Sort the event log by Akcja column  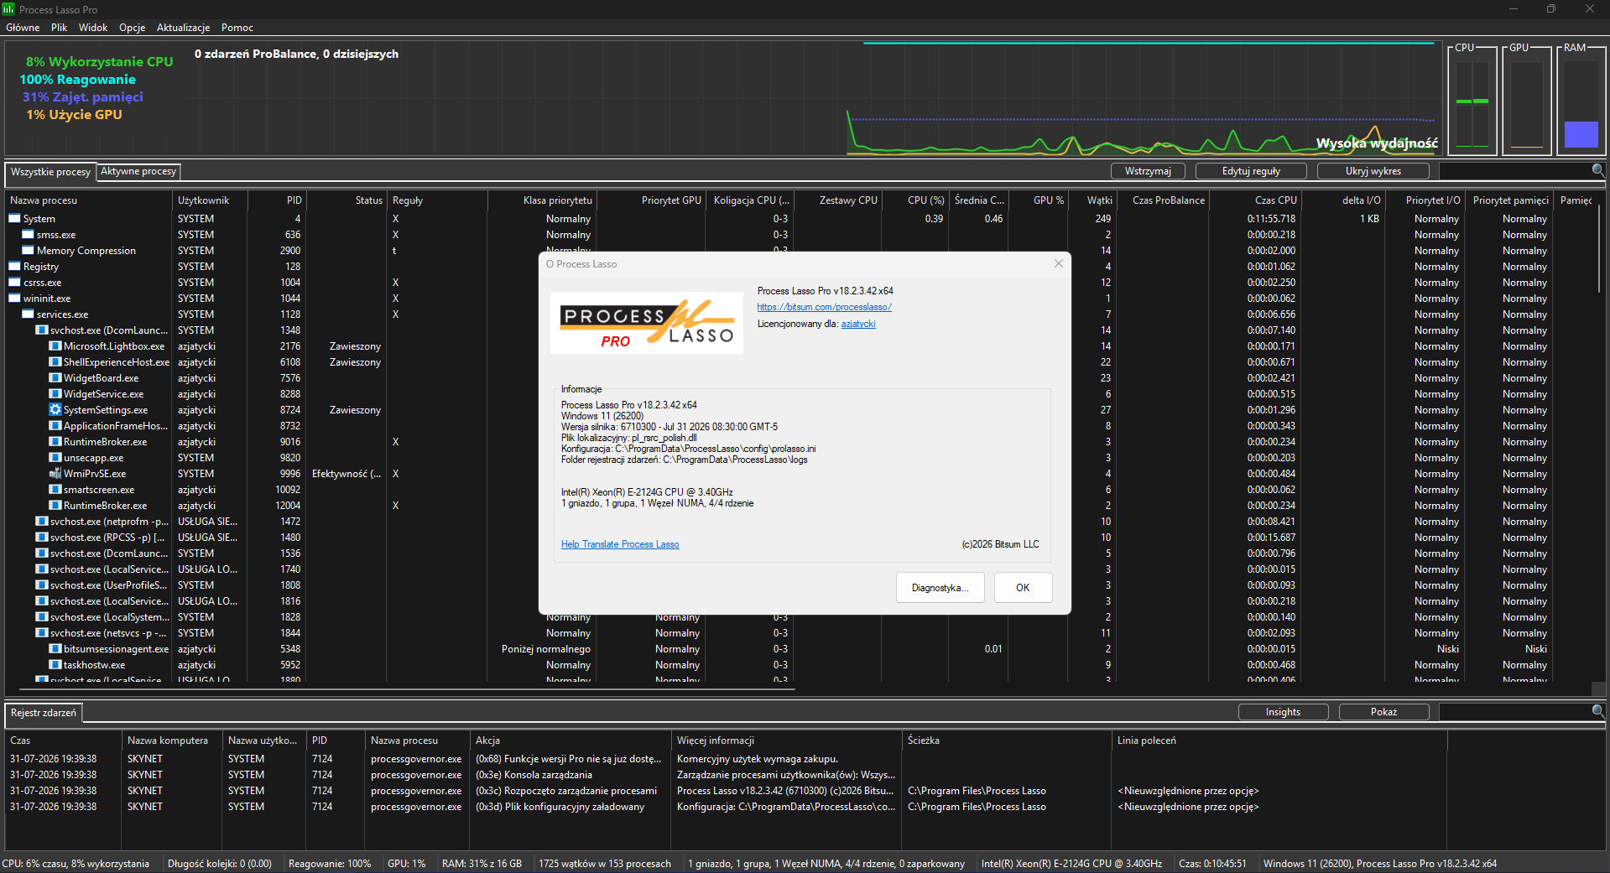click(571, 740)
